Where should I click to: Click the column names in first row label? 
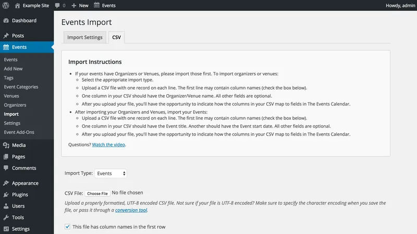click(119, 227)
